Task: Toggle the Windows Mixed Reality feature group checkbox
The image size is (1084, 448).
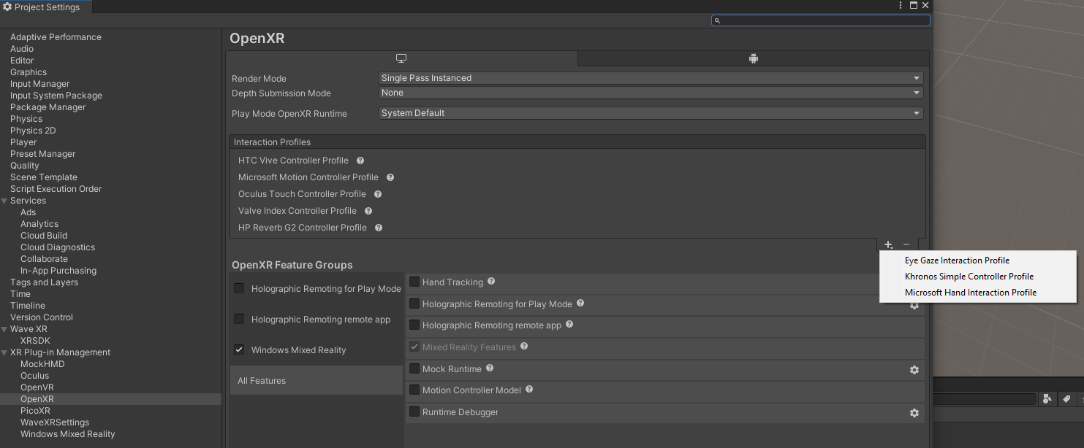Action: pyautogui.click(x=239, y=350)
